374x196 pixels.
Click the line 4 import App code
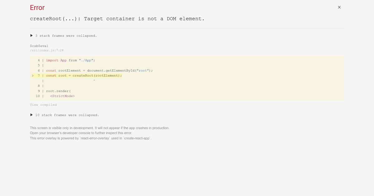click(71, 60)
